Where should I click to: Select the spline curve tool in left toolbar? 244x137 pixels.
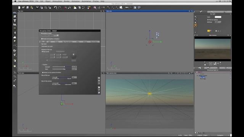15,46
